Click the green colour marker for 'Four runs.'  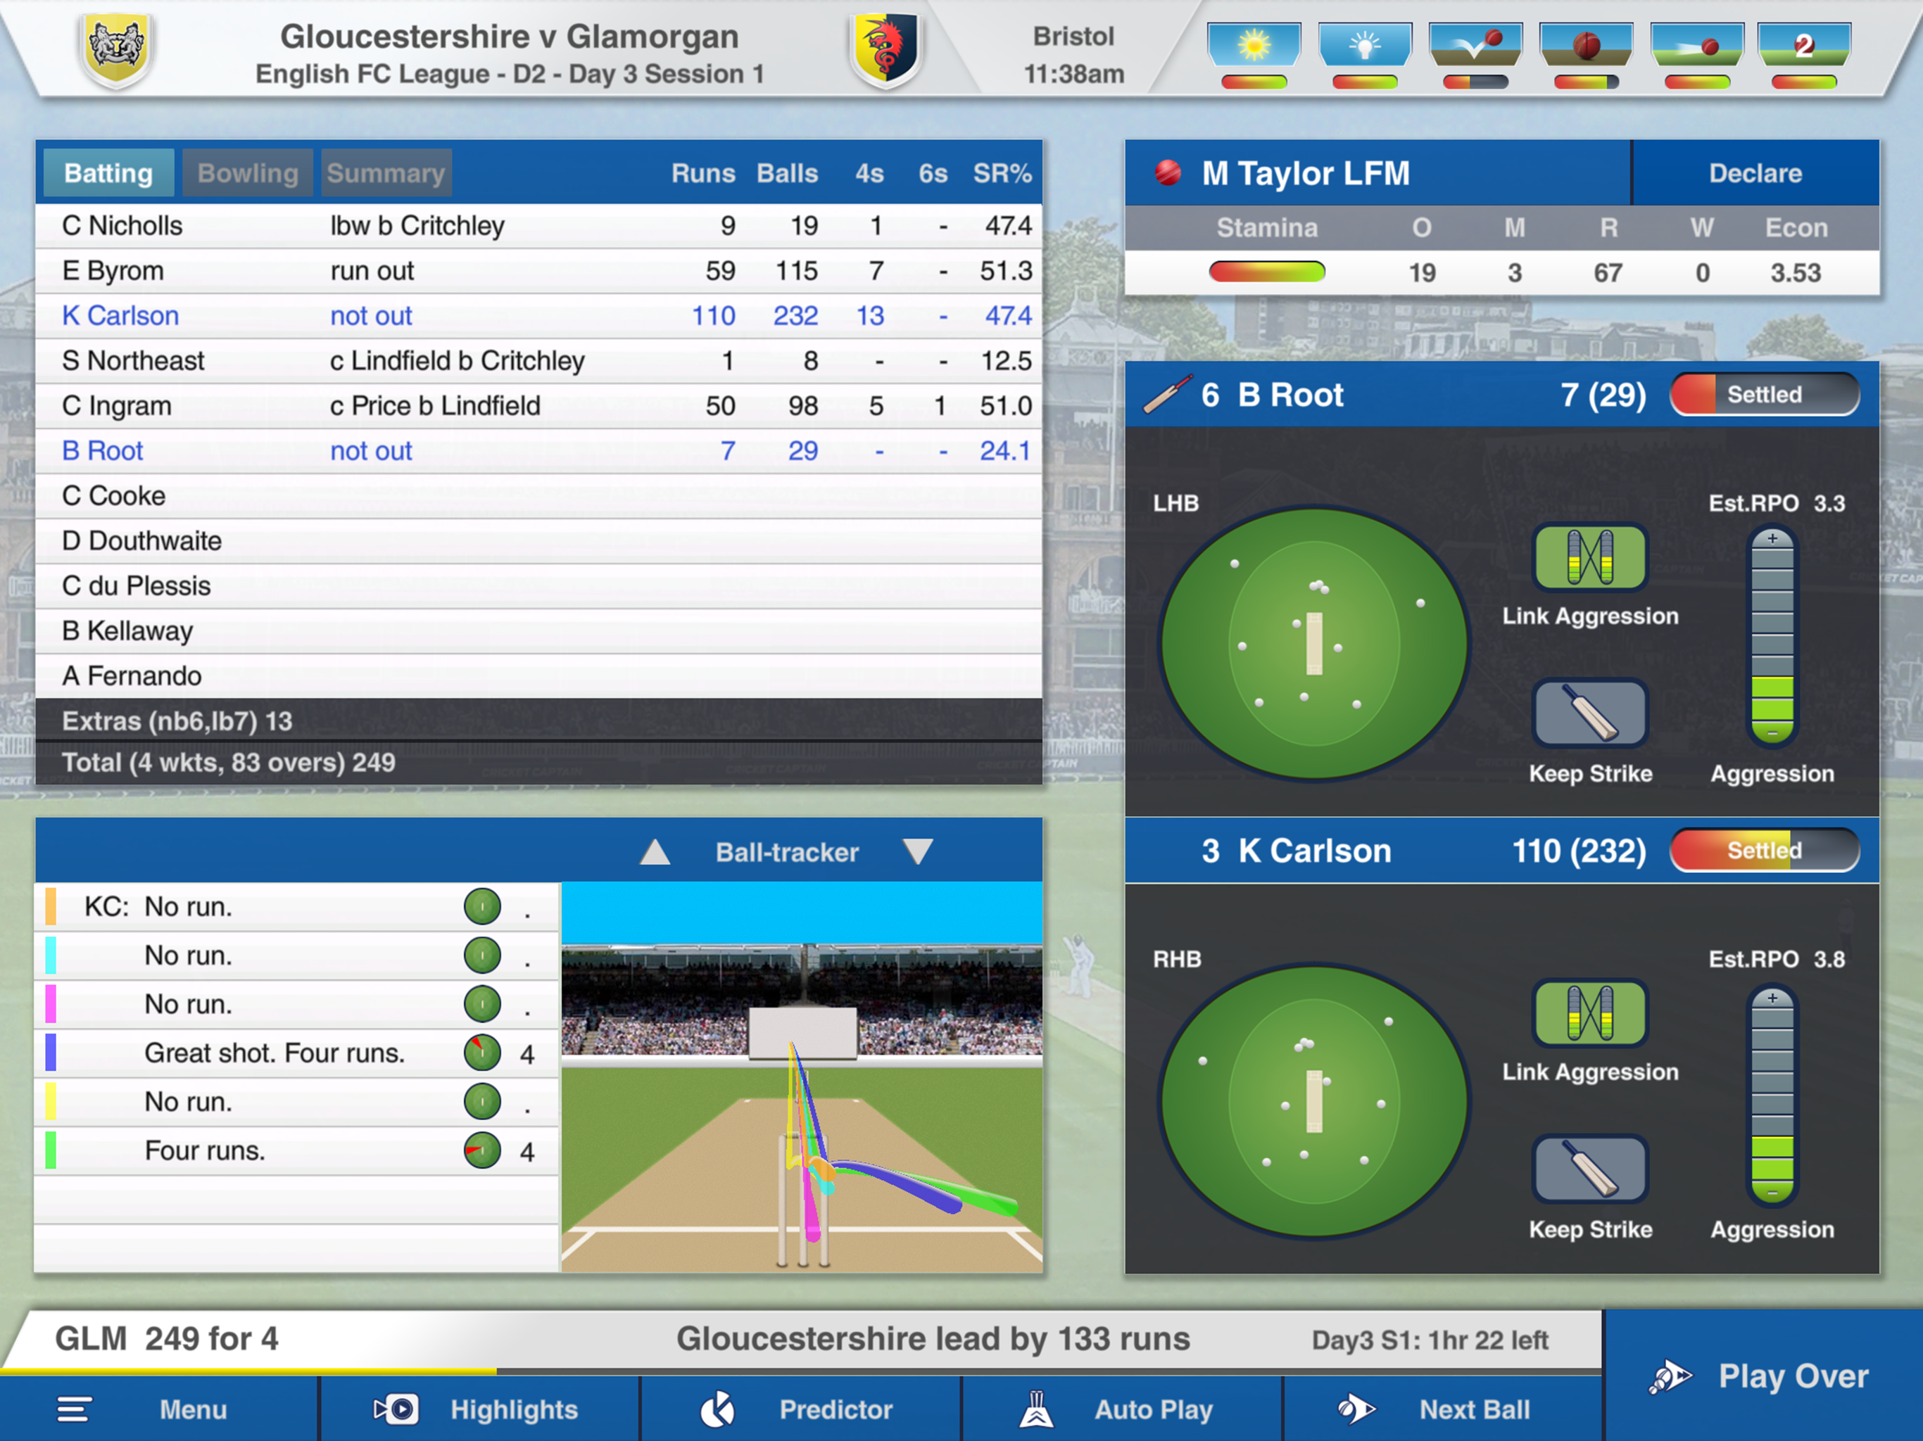[x=51, y=1150]
